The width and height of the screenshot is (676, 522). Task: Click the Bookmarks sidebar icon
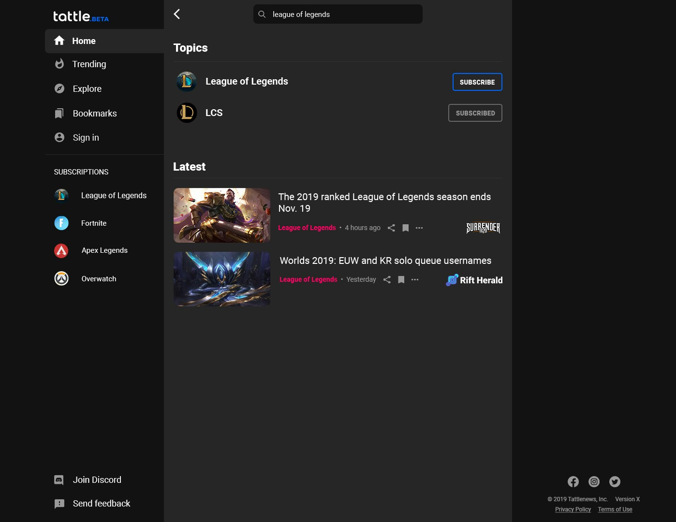(59, 114)
